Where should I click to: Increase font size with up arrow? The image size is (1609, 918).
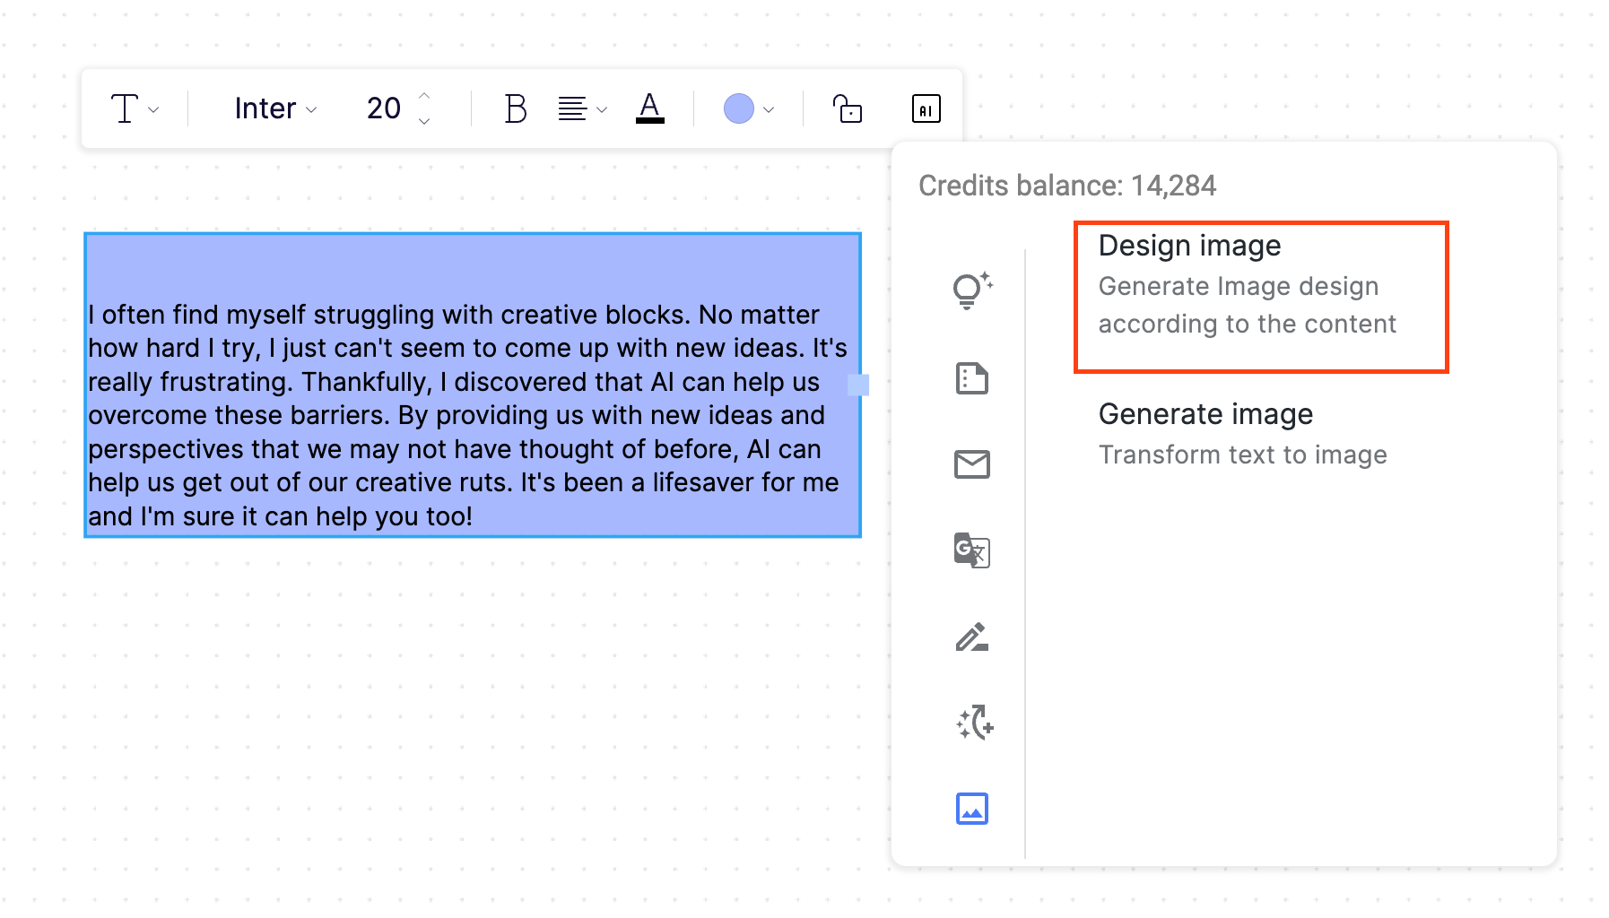click(x=424, y=95)
